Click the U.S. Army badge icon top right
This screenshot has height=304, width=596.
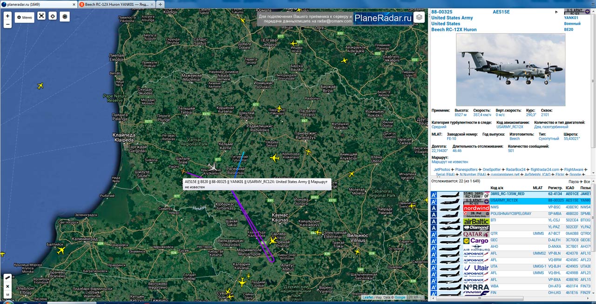click(577, 11)
